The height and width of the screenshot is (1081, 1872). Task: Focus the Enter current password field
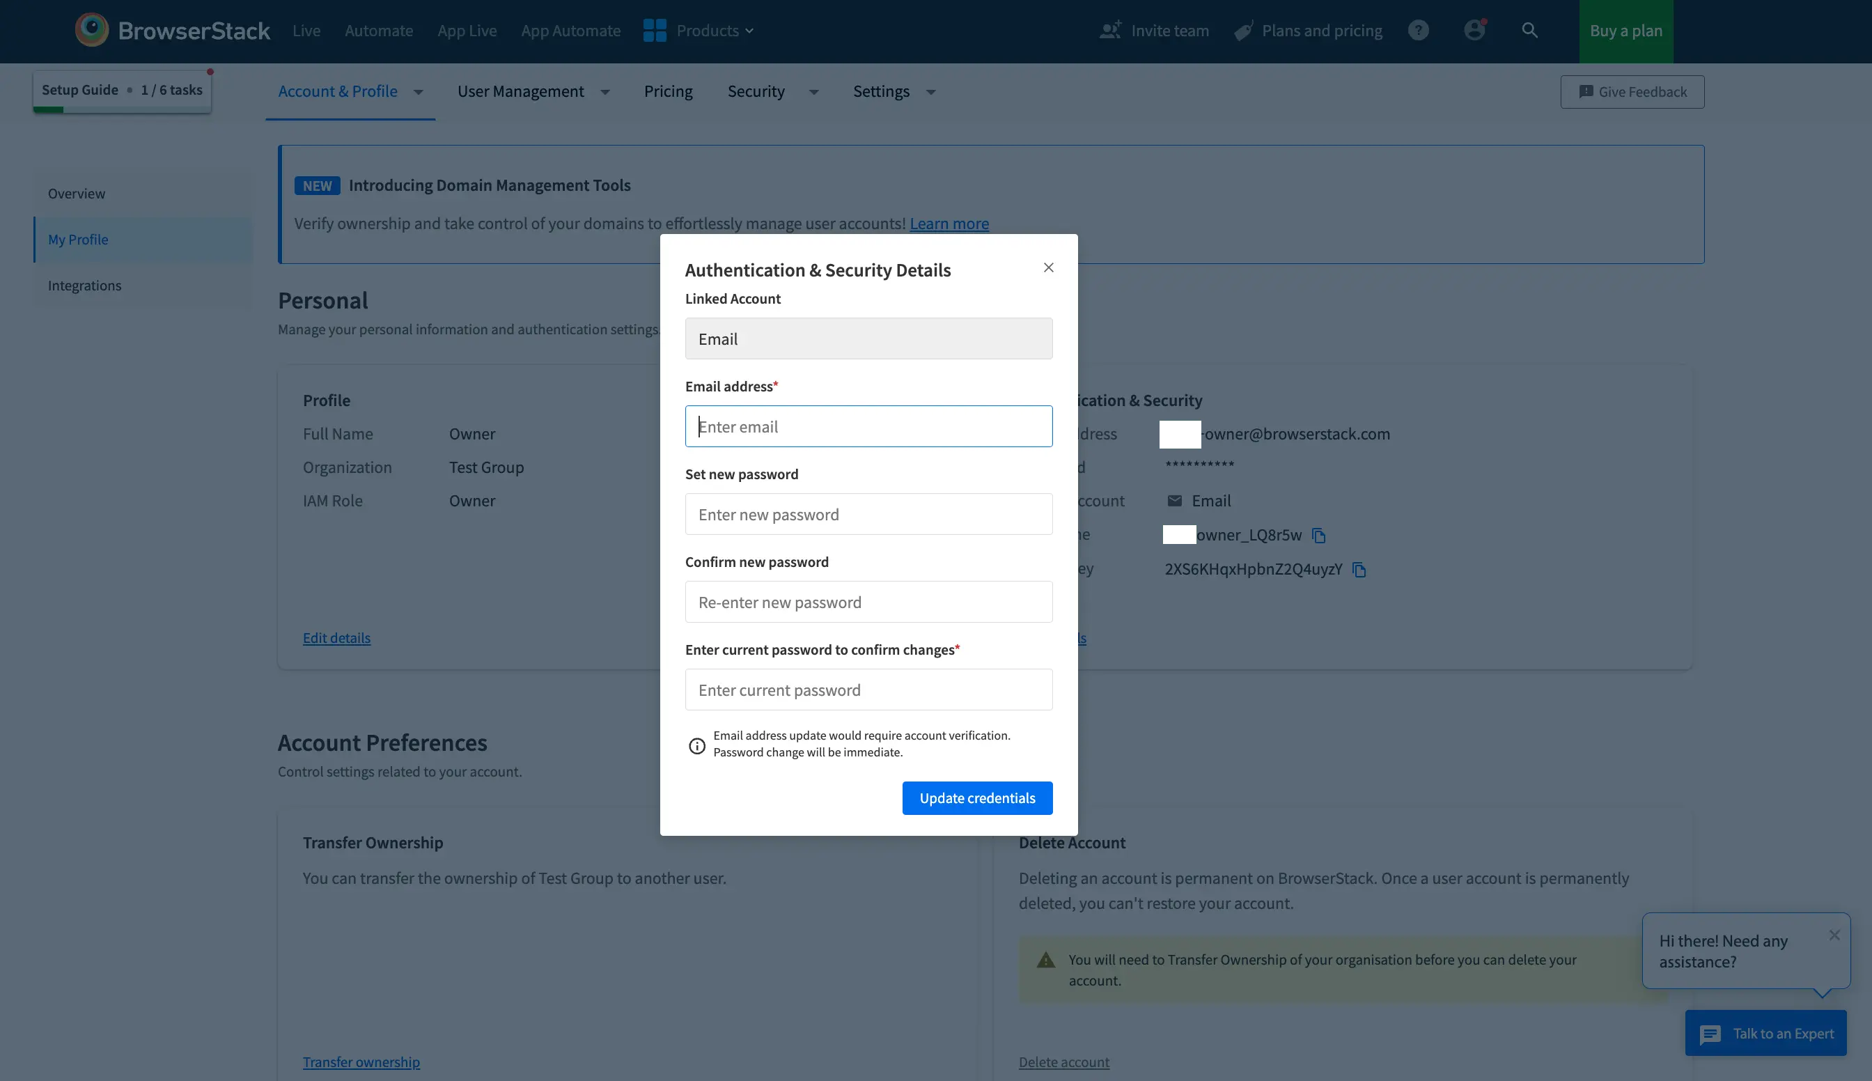[x=868, y=690]
